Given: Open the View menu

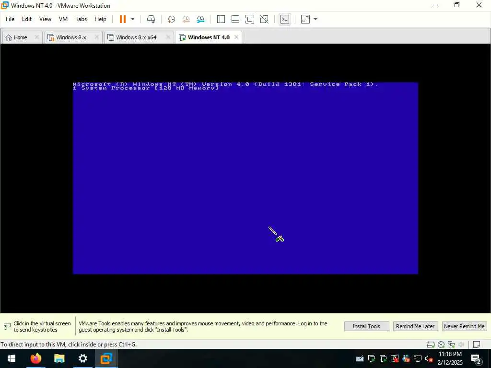Looking at the screenshot, I should click(x=45, y=19).
